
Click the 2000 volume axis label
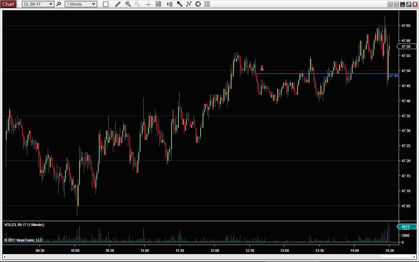(x=405, y=235)
